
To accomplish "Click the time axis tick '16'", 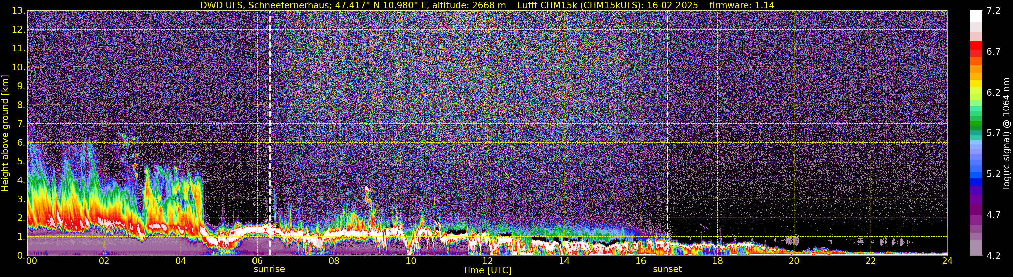I will (640, 261).
